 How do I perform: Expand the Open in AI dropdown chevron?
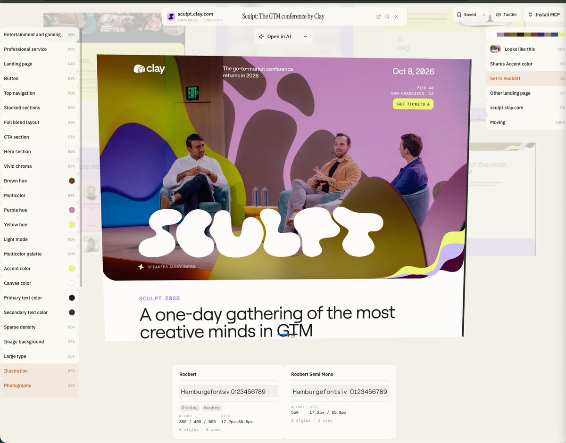coord(305,37)
